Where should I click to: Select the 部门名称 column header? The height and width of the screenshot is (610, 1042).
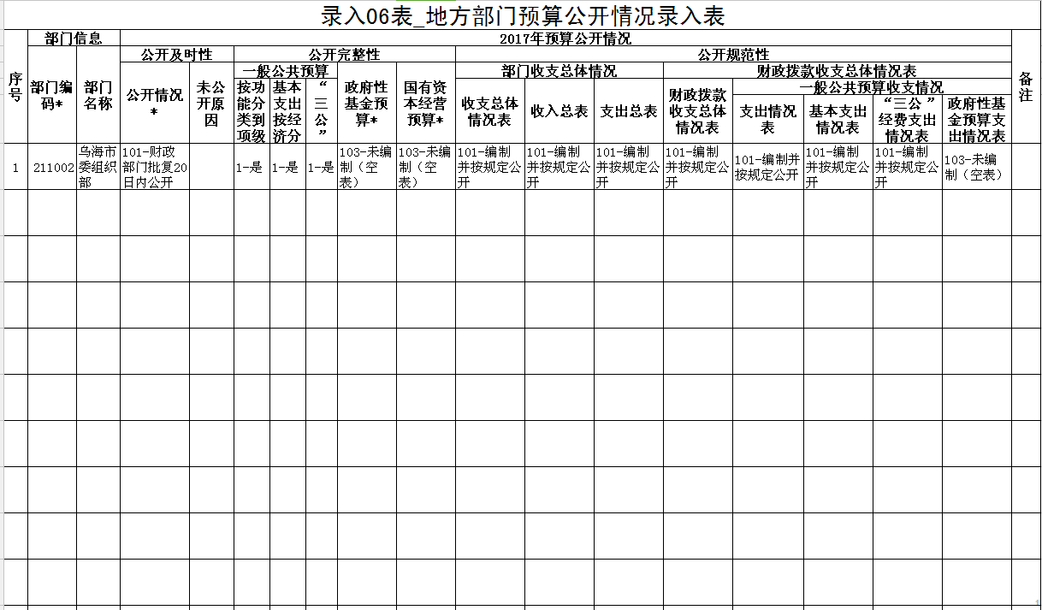click(98, 95)
